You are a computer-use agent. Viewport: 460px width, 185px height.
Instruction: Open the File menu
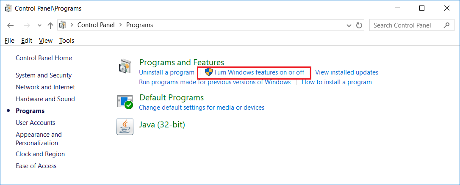point(9,41)
